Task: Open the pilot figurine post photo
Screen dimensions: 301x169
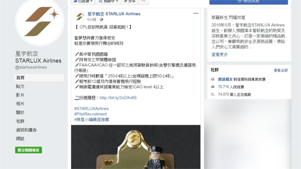Action: pos(136,147)
